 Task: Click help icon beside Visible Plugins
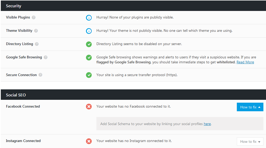(34, 17)
